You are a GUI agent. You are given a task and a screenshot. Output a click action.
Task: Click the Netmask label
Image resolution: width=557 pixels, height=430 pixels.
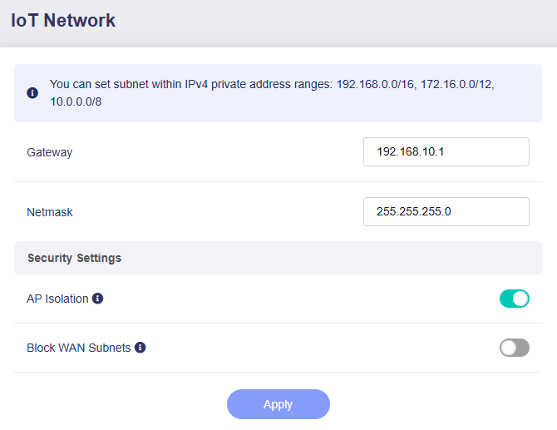tap(50, 212)
